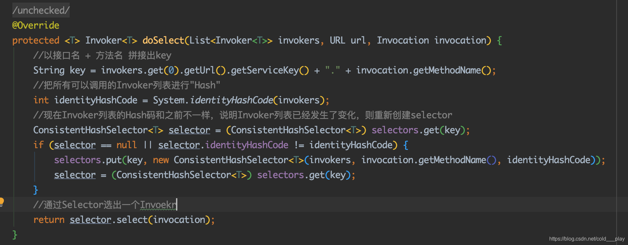Click the return keyword
628x245 pixels.
(49, 220)
